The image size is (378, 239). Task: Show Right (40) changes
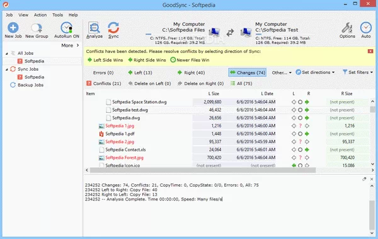191,73
